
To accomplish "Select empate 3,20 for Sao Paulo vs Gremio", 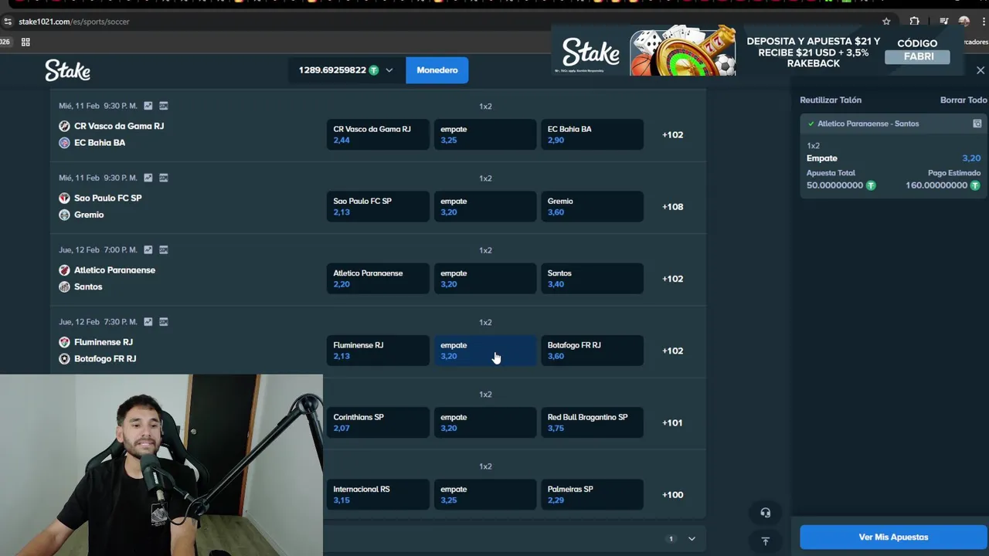I will point(485,206).
